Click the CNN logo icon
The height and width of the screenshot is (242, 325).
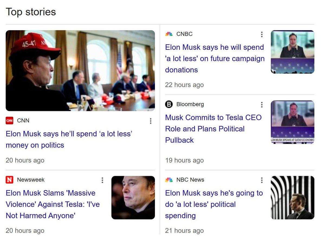(x=9, y=120)
